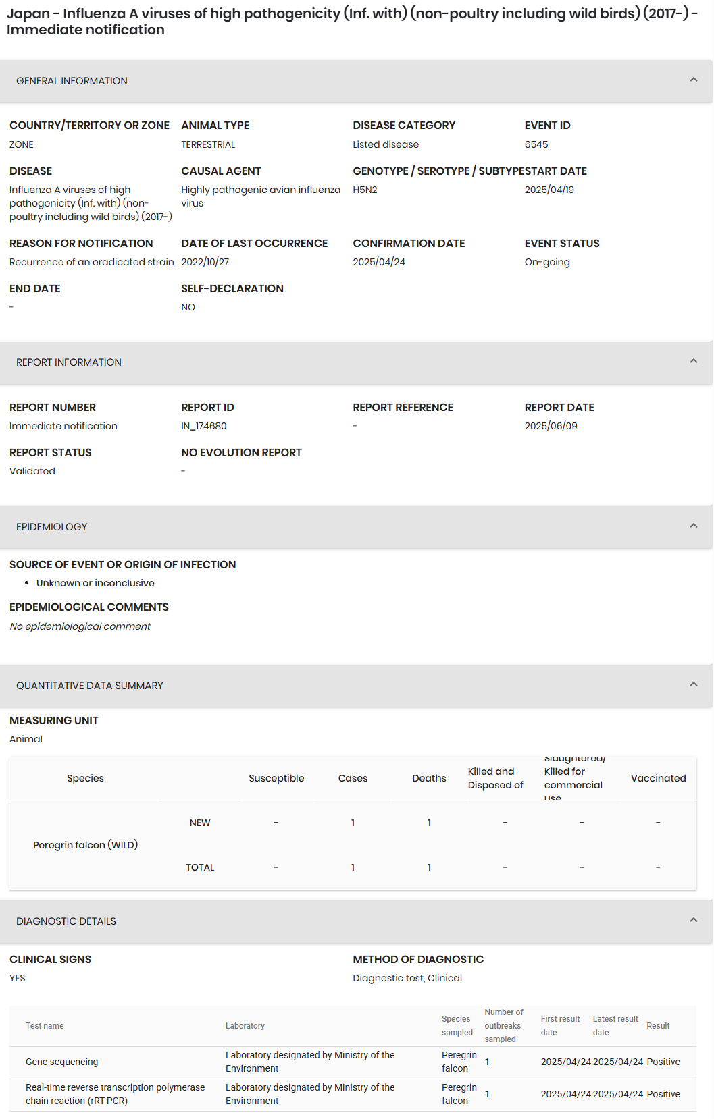Click the General Information header bar
This screenshot has height=1119, width=714.
356,81
